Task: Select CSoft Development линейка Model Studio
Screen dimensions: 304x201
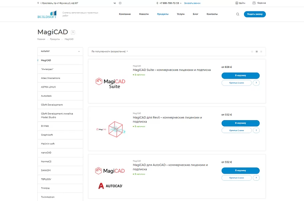Action: point(60,115)
